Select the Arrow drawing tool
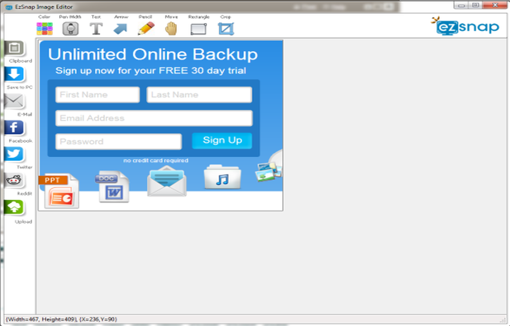The width and height of the screenshot is (510, 326). pos(120,29)
